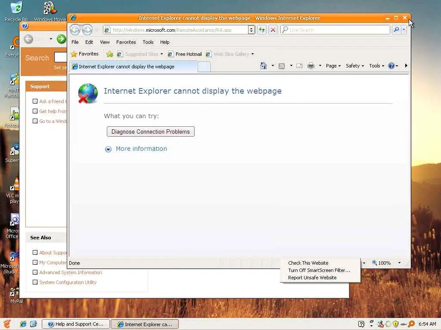Open the Tools menu in menu bar

pos(148,42)
